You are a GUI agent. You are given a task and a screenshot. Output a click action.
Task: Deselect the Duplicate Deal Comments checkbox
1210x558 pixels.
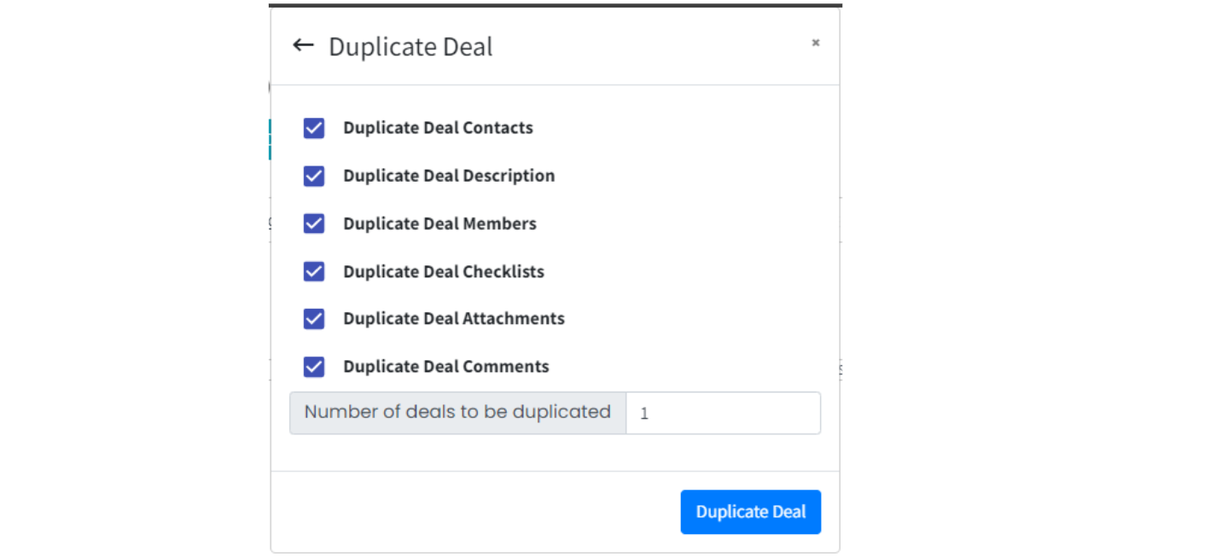tap(314, 367)
